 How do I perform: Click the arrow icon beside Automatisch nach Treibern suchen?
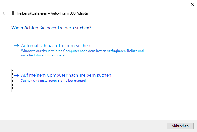pyautogui.click(x=16, y=46)
